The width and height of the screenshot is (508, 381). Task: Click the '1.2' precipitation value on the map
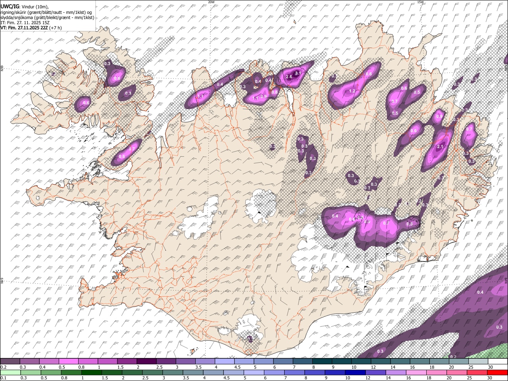pos(352,91)
